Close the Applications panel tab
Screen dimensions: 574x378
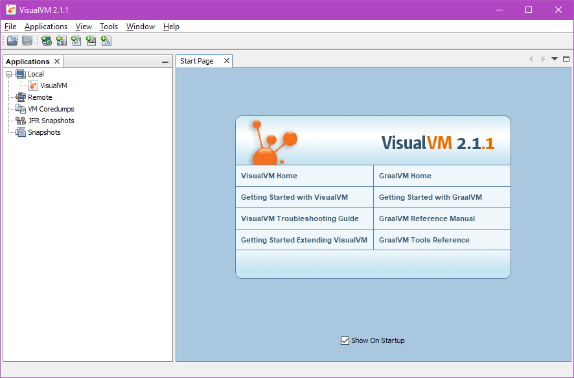click(57, 62)
